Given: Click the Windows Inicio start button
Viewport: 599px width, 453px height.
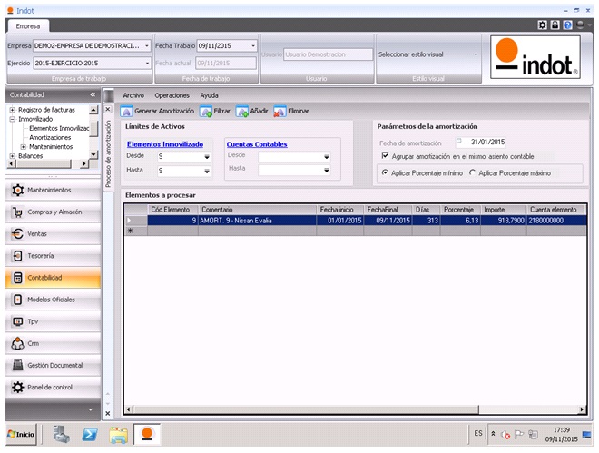Looking at the screenshot, I should (x=20, y=434).
